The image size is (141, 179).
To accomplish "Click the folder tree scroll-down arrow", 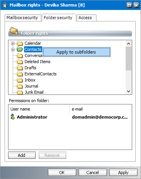I will click(x=128, y=91).
